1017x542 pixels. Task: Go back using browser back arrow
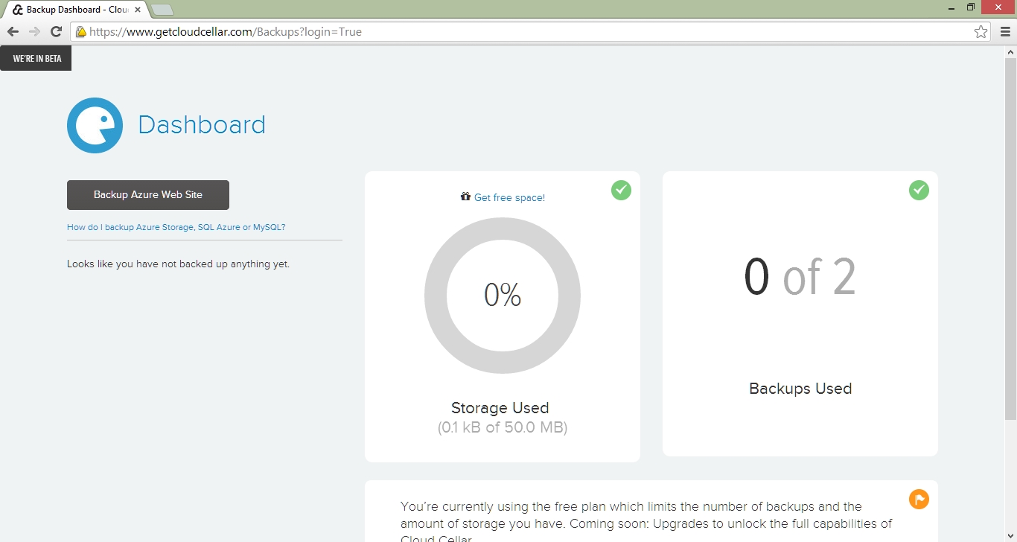(13, 31)
